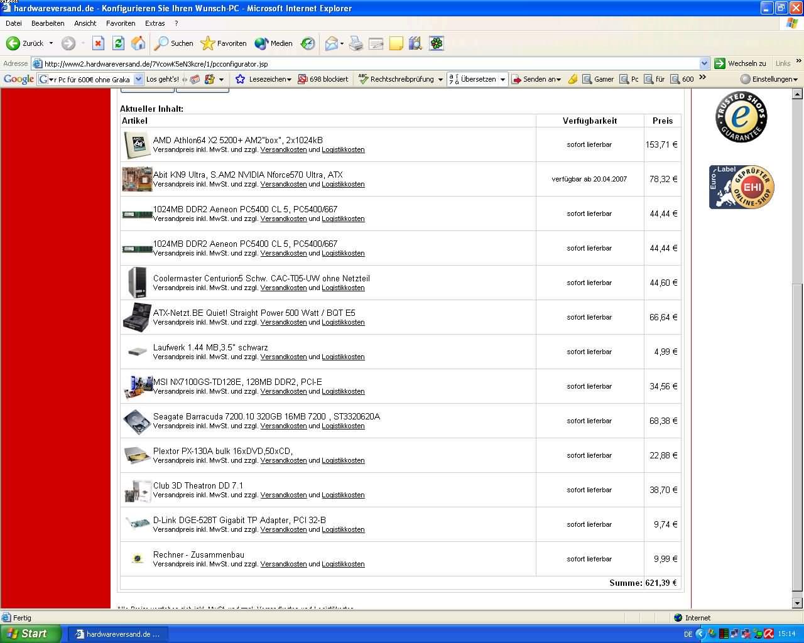Click the 698 blockiert popup blocker

pyautogui.click(x=323, y=79)
